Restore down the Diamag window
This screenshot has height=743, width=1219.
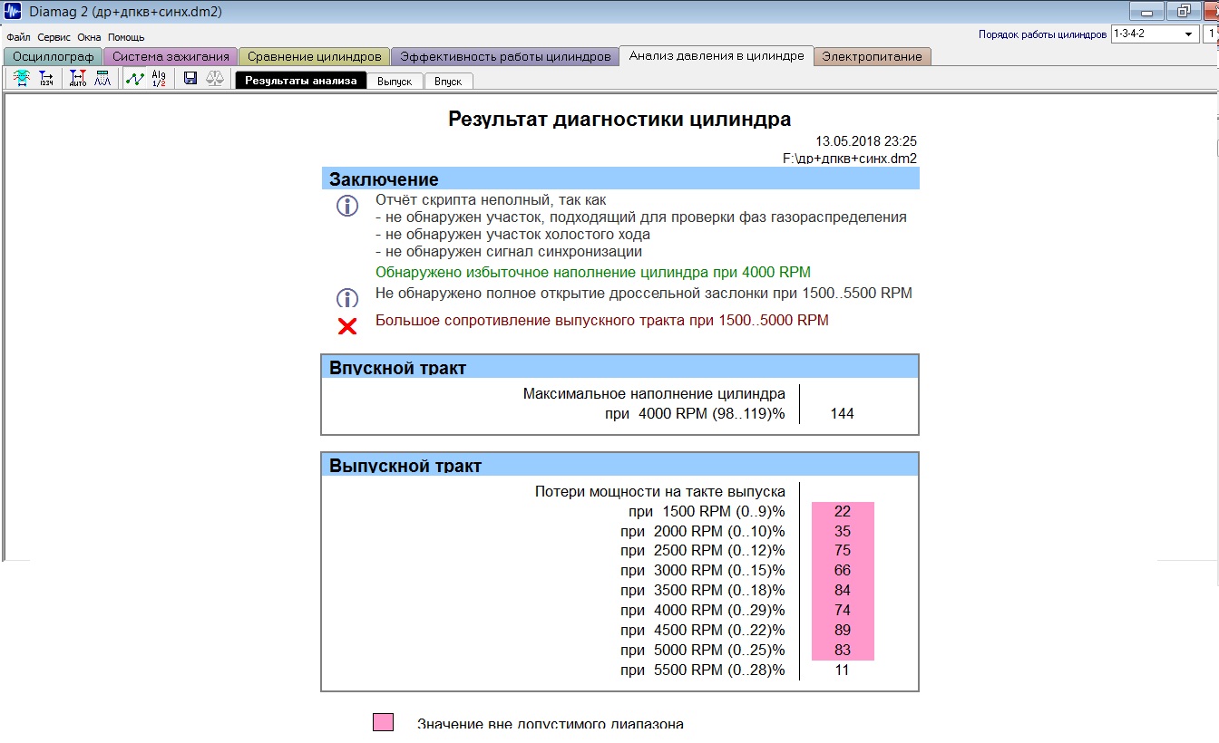(1184, 12)
